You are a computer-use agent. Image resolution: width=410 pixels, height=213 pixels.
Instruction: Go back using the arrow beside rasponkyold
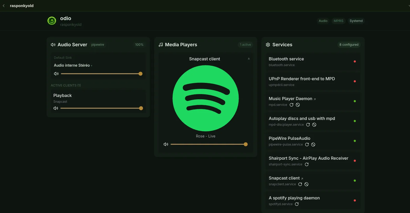(4, 6)
